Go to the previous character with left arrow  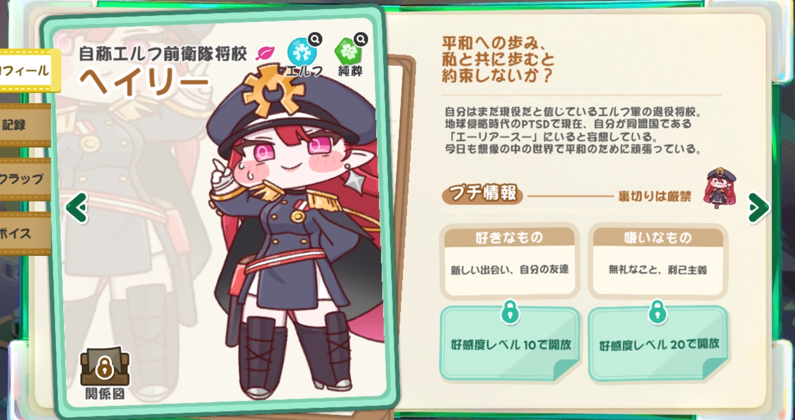77,208
